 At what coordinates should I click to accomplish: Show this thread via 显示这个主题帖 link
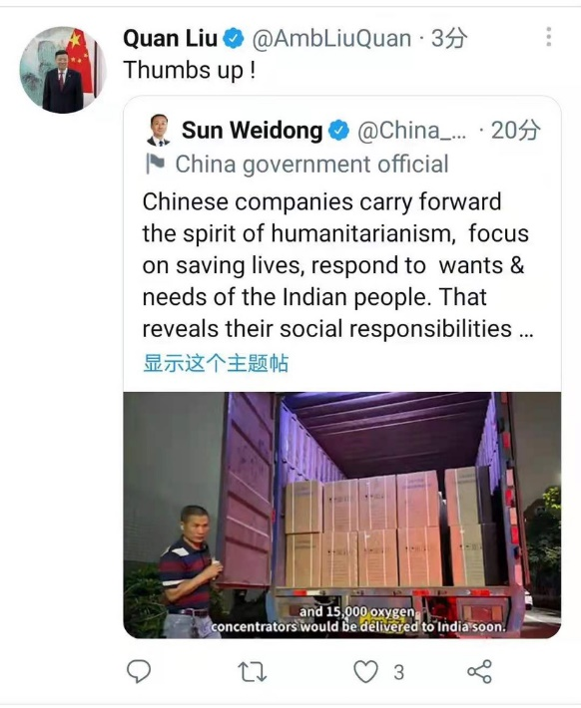coord(216,363)
